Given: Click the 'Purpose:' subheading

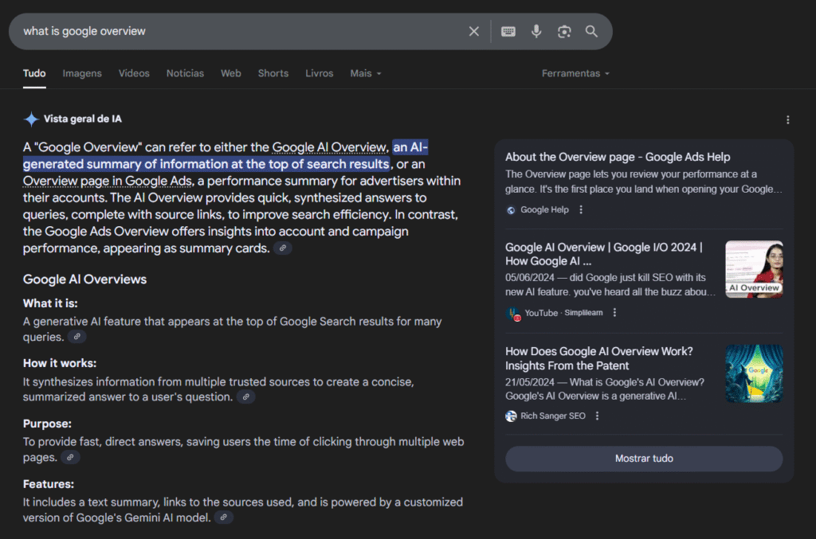Looking at the screenshot, I should (47, 424).
